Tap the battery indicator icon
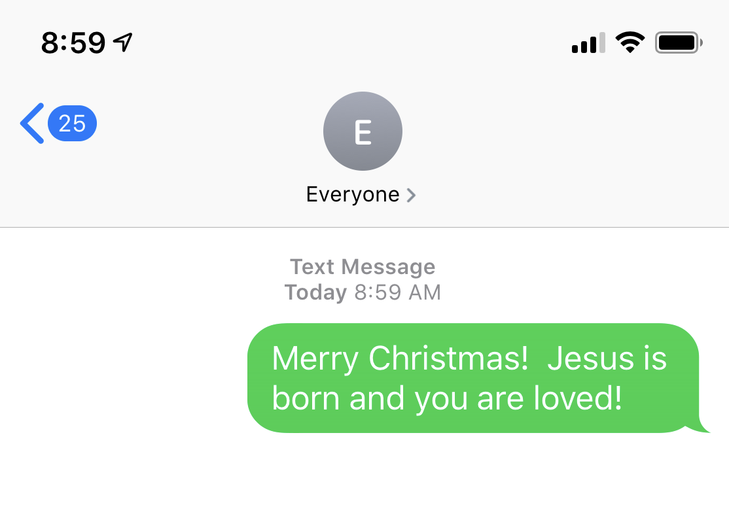 pos(678,43)
